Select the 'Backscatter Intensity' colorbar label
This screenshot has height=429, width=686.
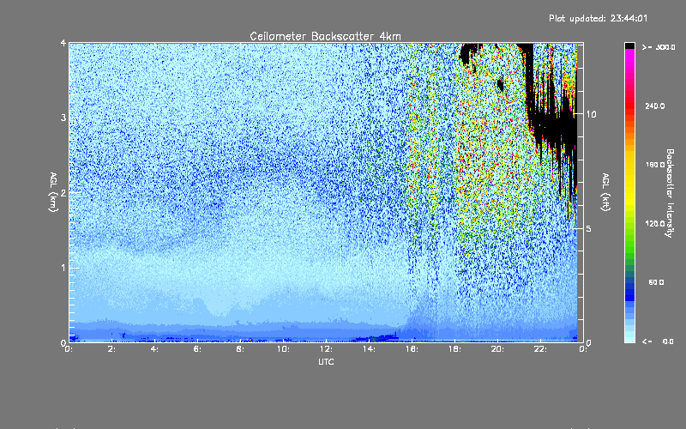tap(670, 193)
